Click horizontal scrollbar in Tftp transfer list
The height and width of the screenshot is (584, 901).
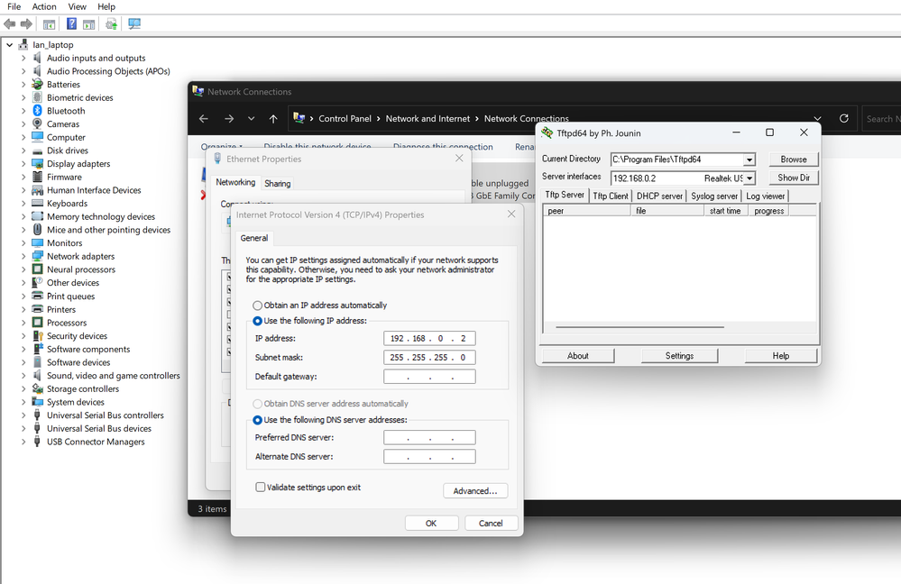click(642, 328)
